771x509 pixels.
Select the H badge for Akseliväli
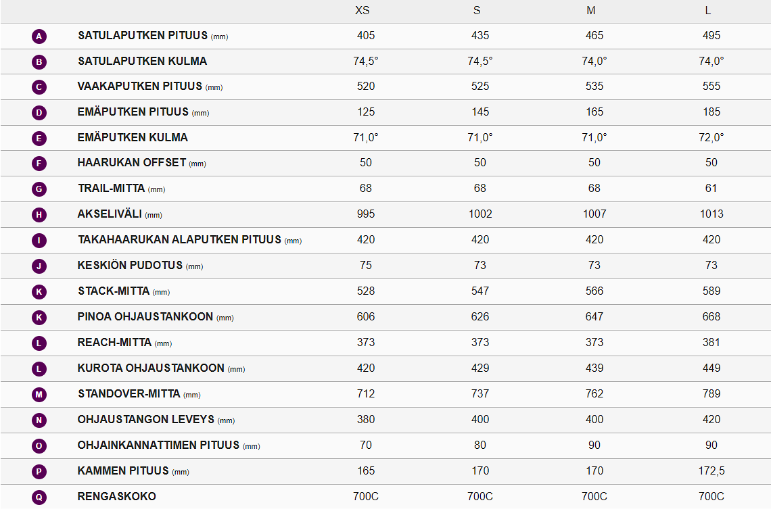click(39, 215)
